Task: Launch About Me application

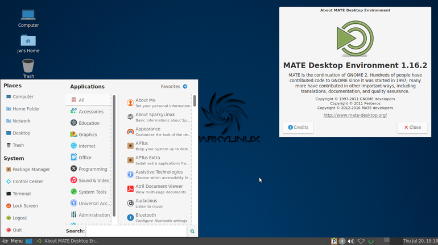Action: pyautogui.click(x=158, y=103)
